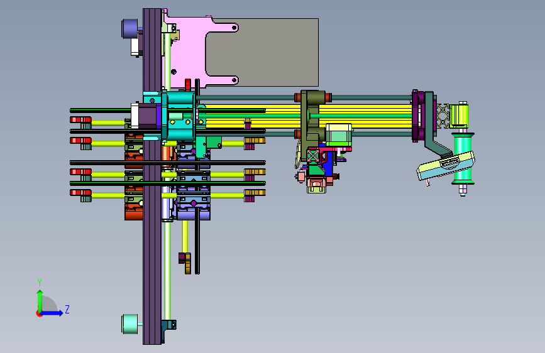This screenshot has width=545, height=353.
Task: Select the cyan carriage block on the column
Action: click(179, 116)
